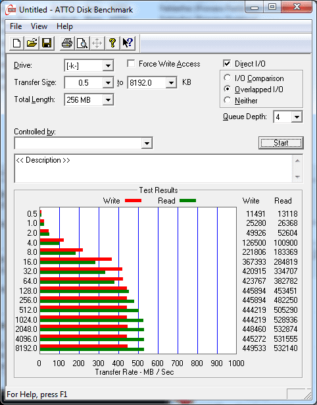Viewport: 317px width, 405px height.
Task: Uncheck the Direct I/O checkbox
Action: [x=227, y=63]
